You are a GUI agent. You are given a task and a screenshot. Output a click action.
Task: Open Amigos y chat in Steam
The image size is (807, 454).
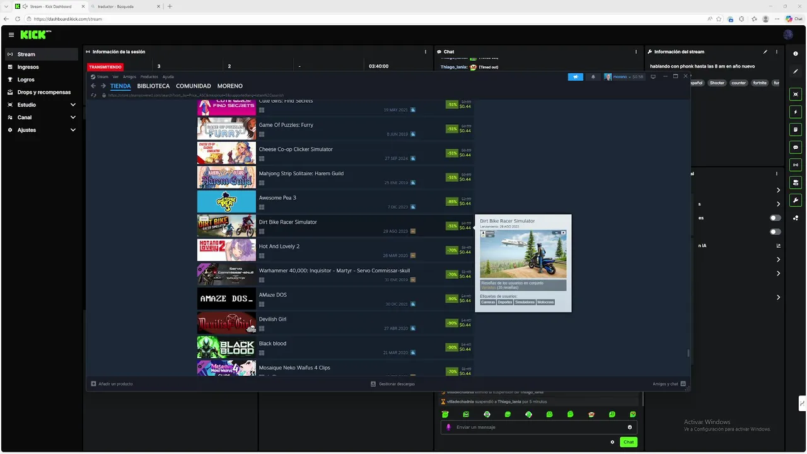pyautogui.click(x=668, y=383)
